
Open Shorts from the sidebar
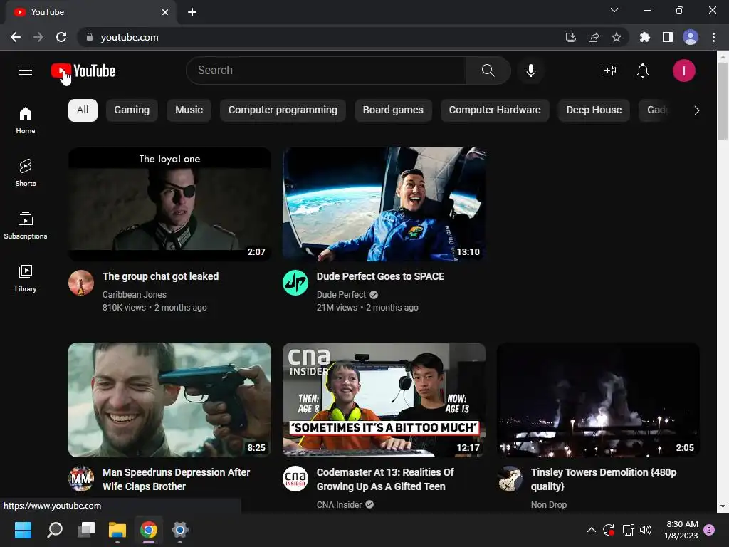[x=26, y=172]
